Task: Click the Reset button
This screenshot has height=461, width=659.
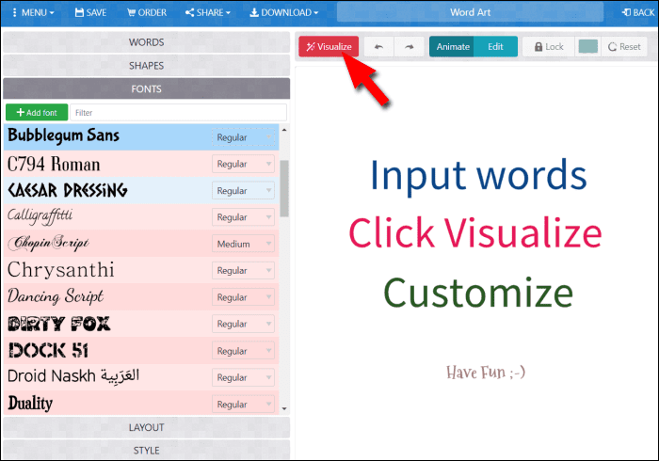Action: tap(623, 47)
